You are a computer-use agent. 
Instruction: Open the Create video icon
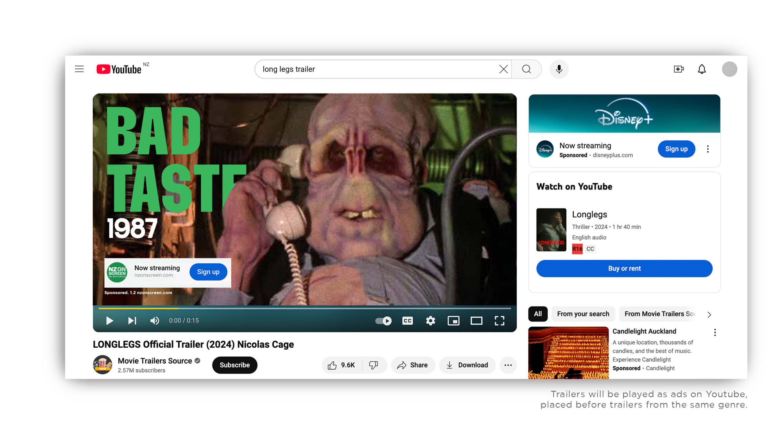click(679, 69)
